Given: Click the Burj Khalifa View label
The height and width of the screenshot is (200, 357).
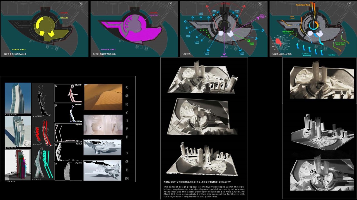Looking at the screenshot, I should point(262,16).
